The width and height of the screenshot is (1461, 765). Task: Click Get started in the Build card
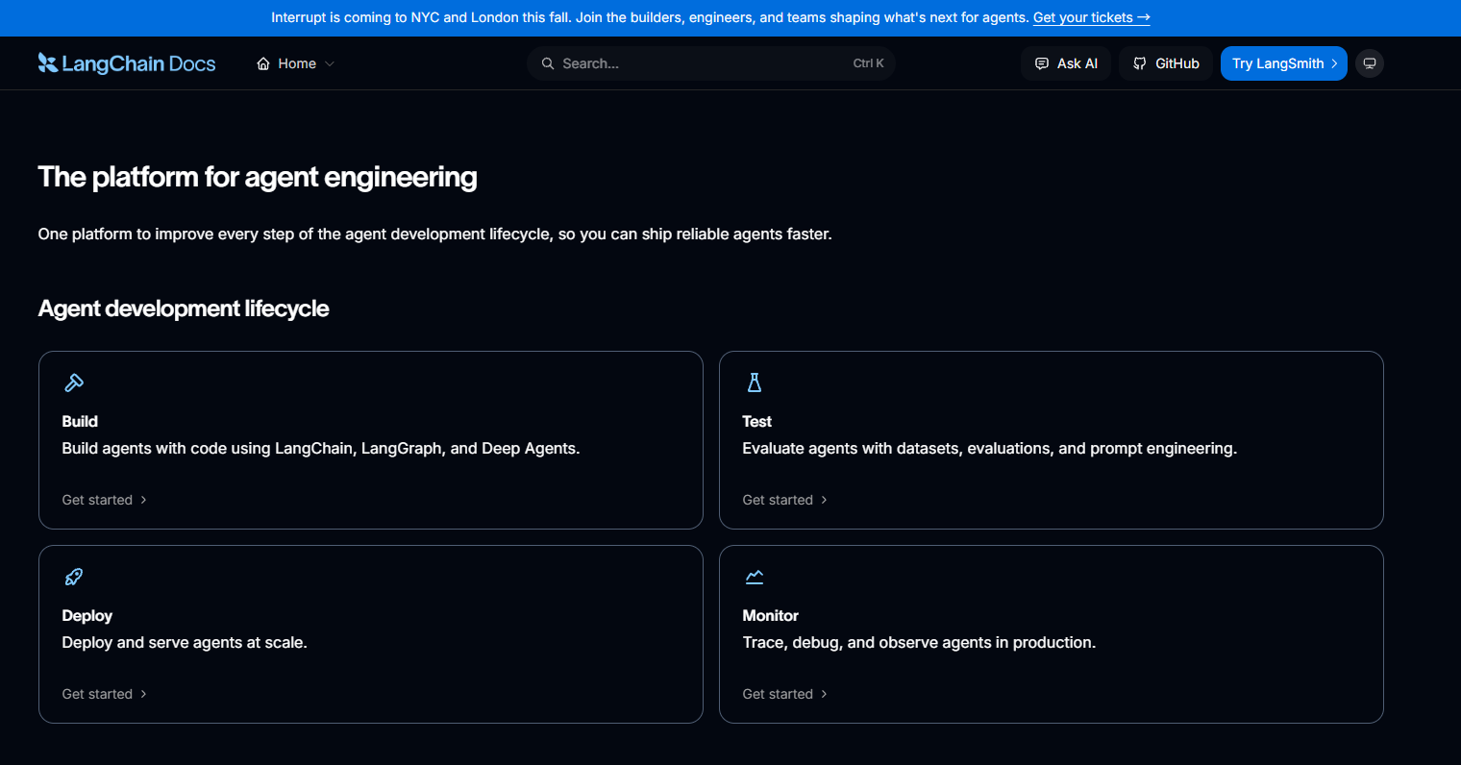click(x=97, y=500)
